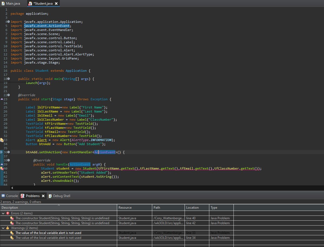
Task: Collapse the Errors (2 items) group
Action: 3,213
